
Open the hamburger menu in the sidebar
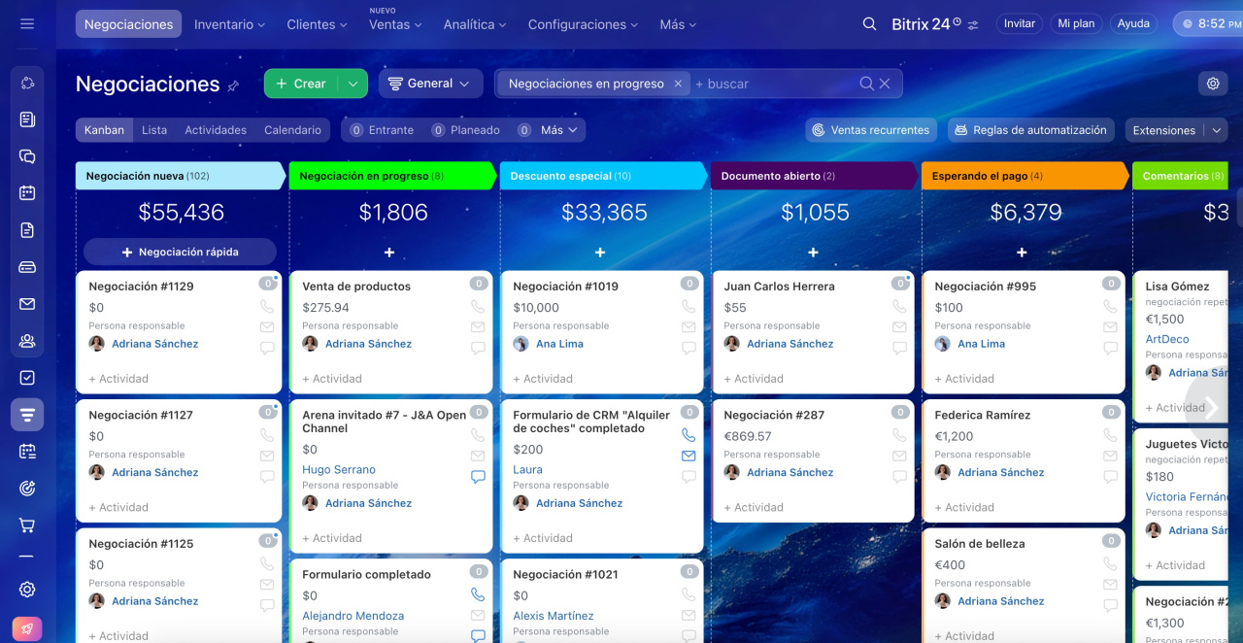coord(27,24)
